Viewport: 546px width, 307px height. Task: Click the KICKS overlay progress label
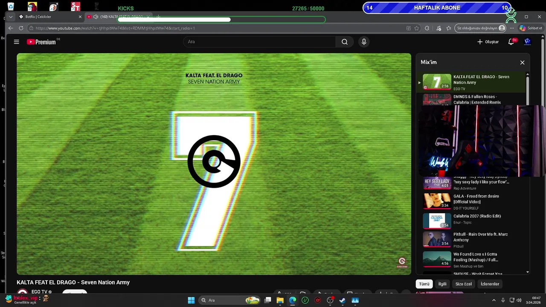point(126,9)
